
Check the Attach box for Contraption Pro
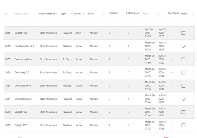coord(183,86)
